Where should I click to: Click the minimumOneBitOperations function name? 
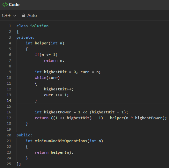pos(61,141)
